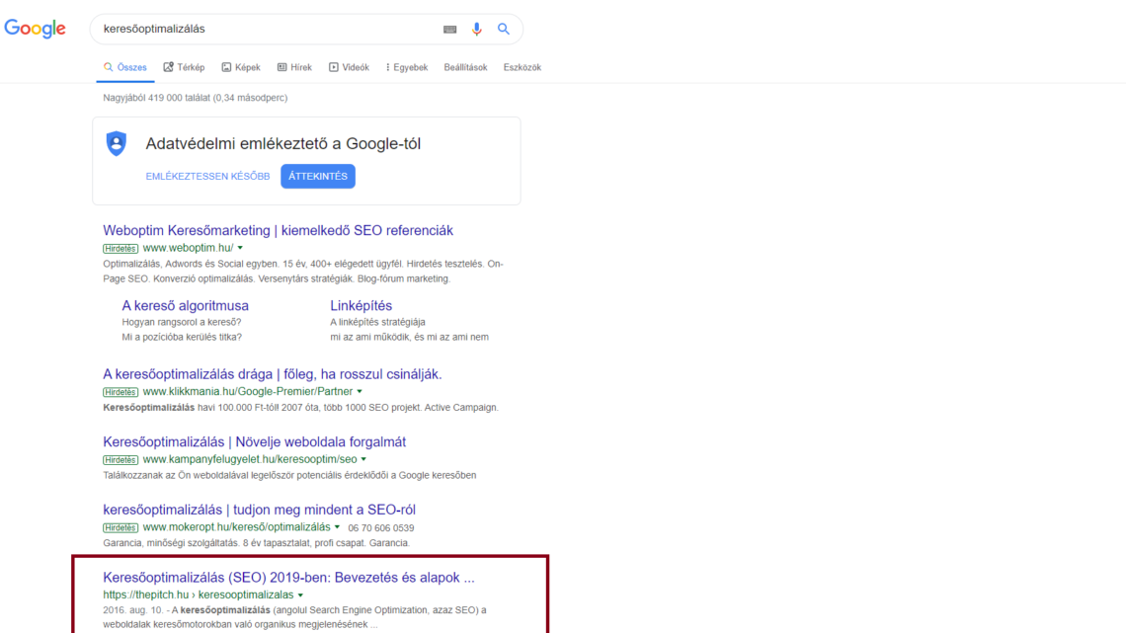Open the Egyebek menu

click(x=407, y=67)
